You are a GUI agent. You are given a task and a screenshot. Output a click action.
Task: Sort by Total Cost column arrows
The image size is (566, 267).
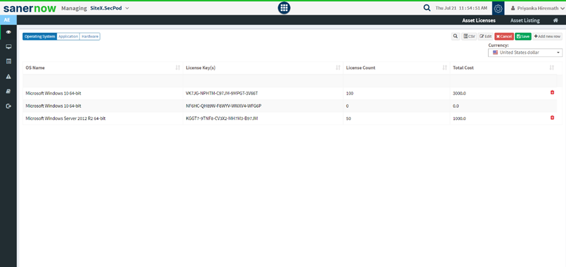551,68
